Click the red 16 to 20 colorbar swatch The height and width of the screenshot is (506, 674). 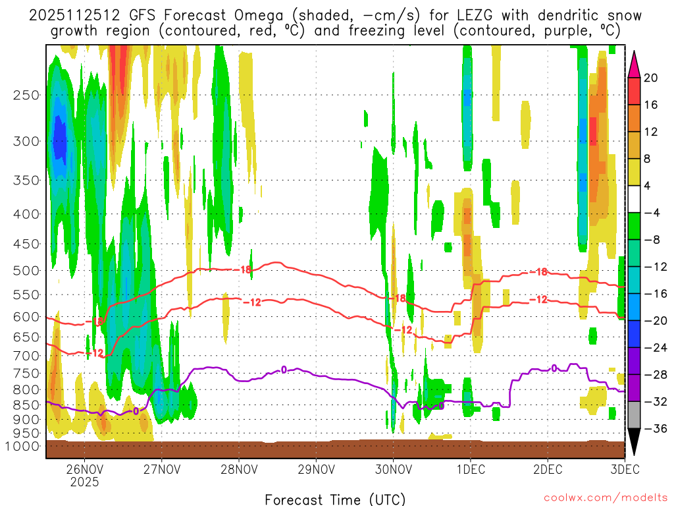point(634,91)
